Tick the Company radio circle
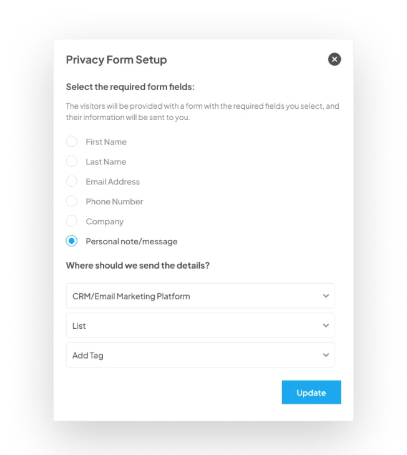The width and height of the screenshot is (407, 455). (72, 221)
